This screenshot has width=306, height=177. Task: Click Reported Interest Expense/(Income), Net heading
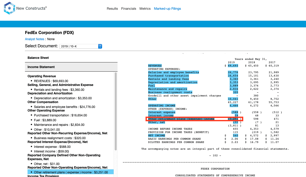58,142
